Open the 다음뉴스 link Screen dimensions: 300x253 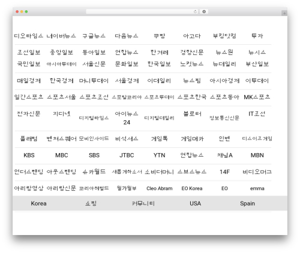(127, 36)
